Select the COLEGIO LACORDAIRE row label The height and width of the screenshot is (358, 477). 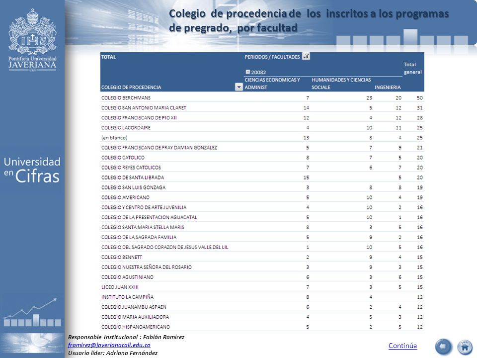pos(126,128)
